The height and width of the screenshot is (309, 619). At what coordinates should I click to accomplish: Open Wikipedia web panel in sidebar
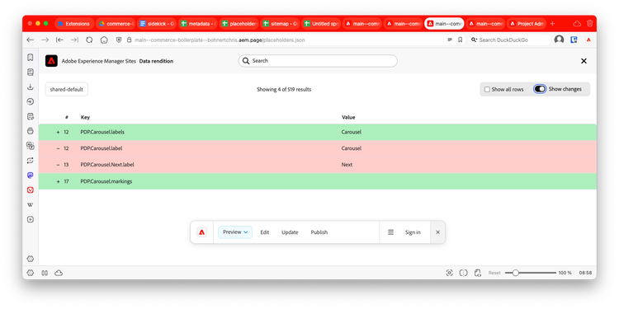point(31,204)
